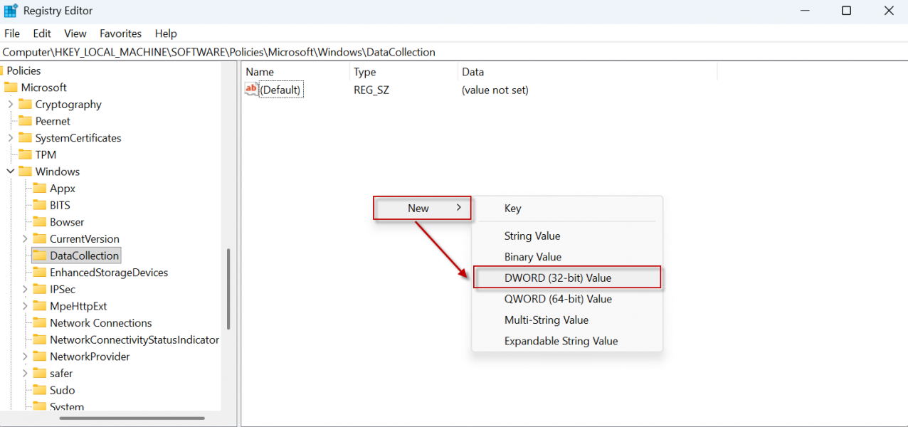908x427 pixels.
Task: Expand the IPSec key chevron
Action: pyautogui.click(x=25, y=289)
